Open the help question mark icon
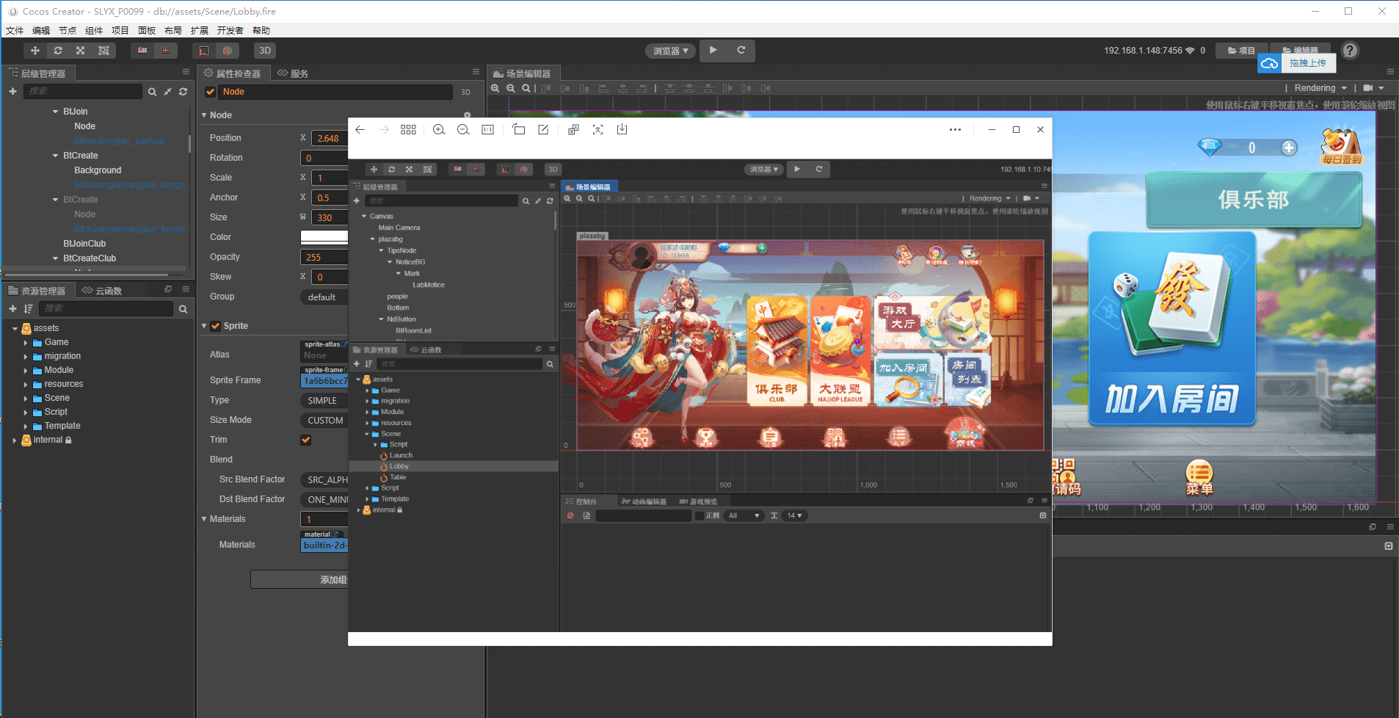 [x=1350, y=51]
